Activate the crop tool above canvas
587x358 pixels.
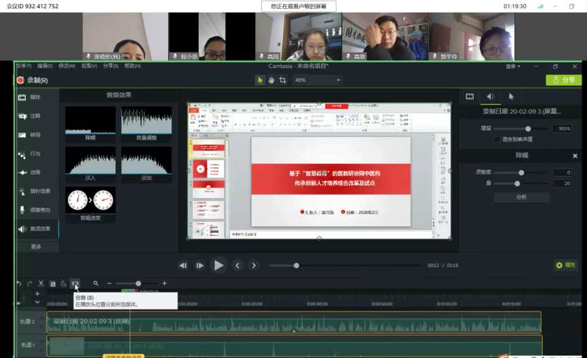coord(283,80)
